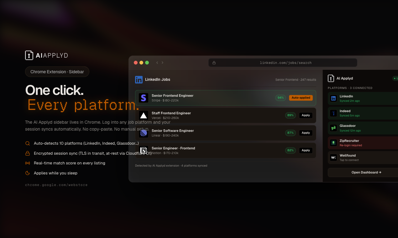This screenshot has height=238, width=398.
Task: Click the broadcast icon beside Real-time match score
Action: tap(28, 163)
